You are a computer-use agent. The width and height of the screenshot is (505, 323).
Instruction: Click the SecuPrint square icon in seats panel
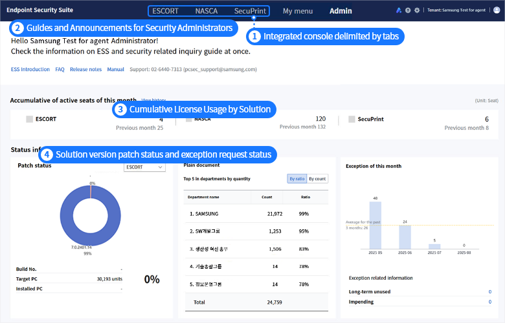click(352, 120)
